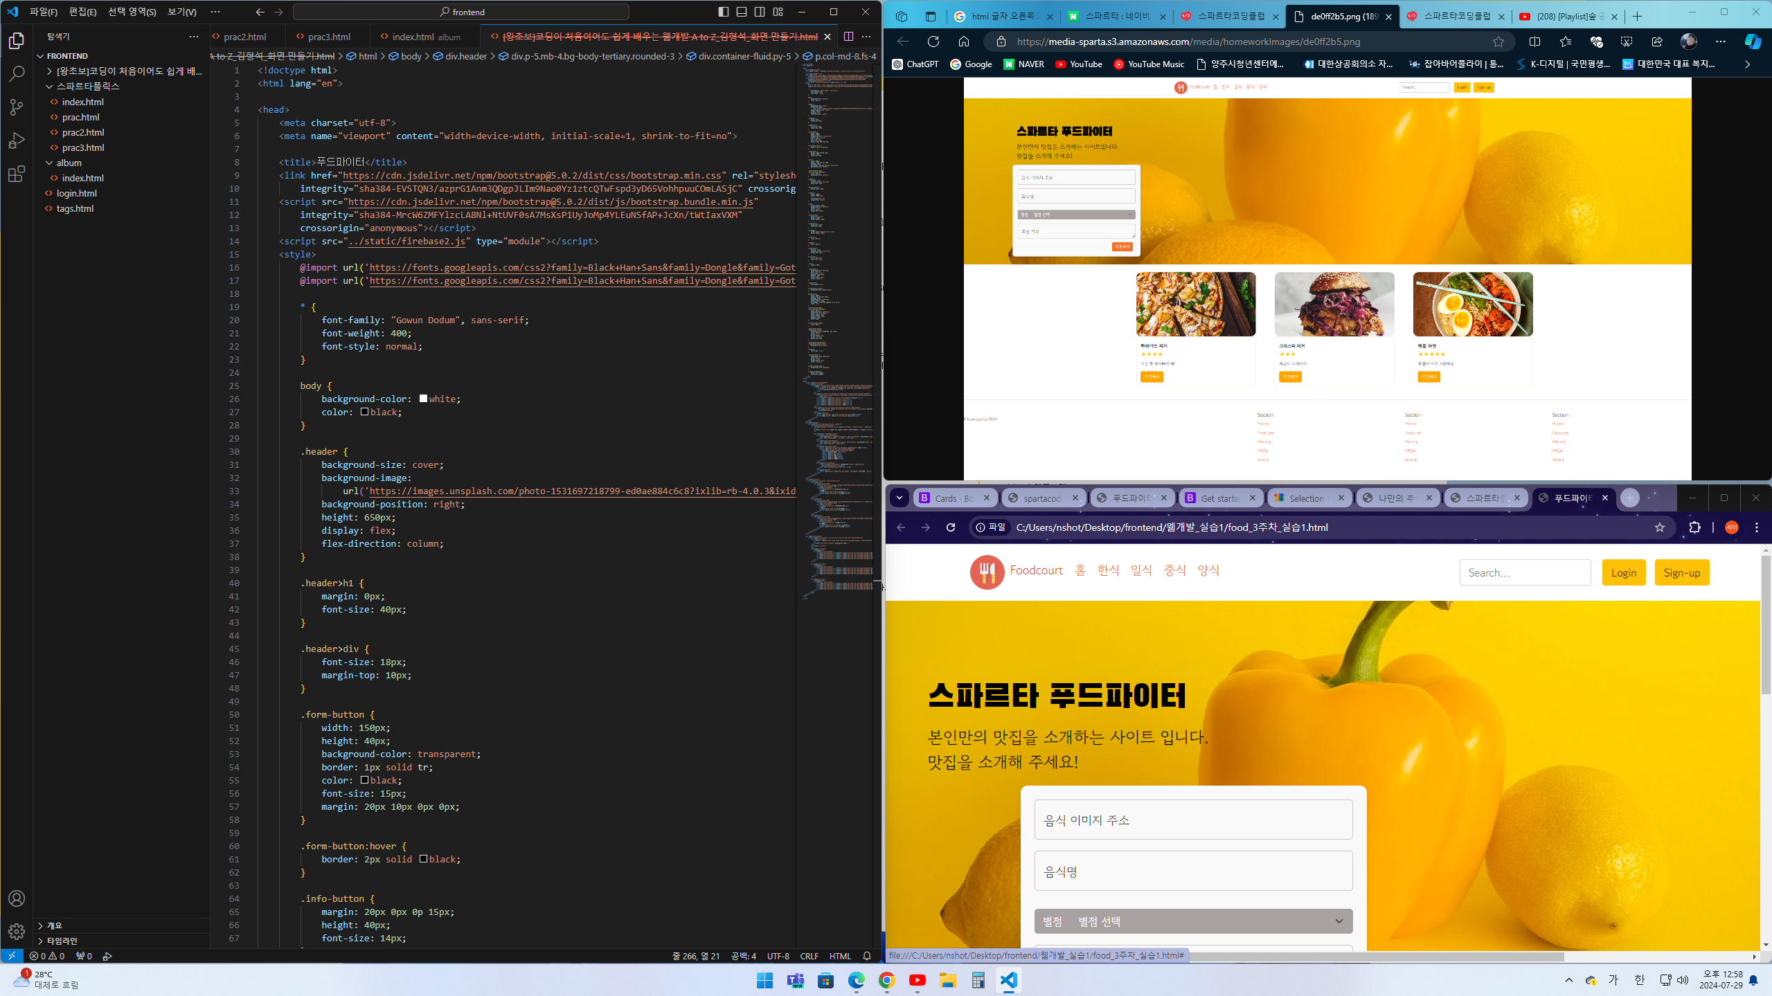Open the 편집(E) menu
The height and width of the screenshot is (996, 1772).
coord(82,12)
